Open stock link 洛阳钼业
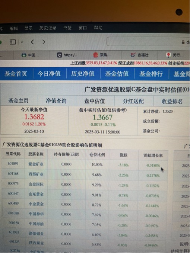 pyautogui.click(x=36, y=233)
